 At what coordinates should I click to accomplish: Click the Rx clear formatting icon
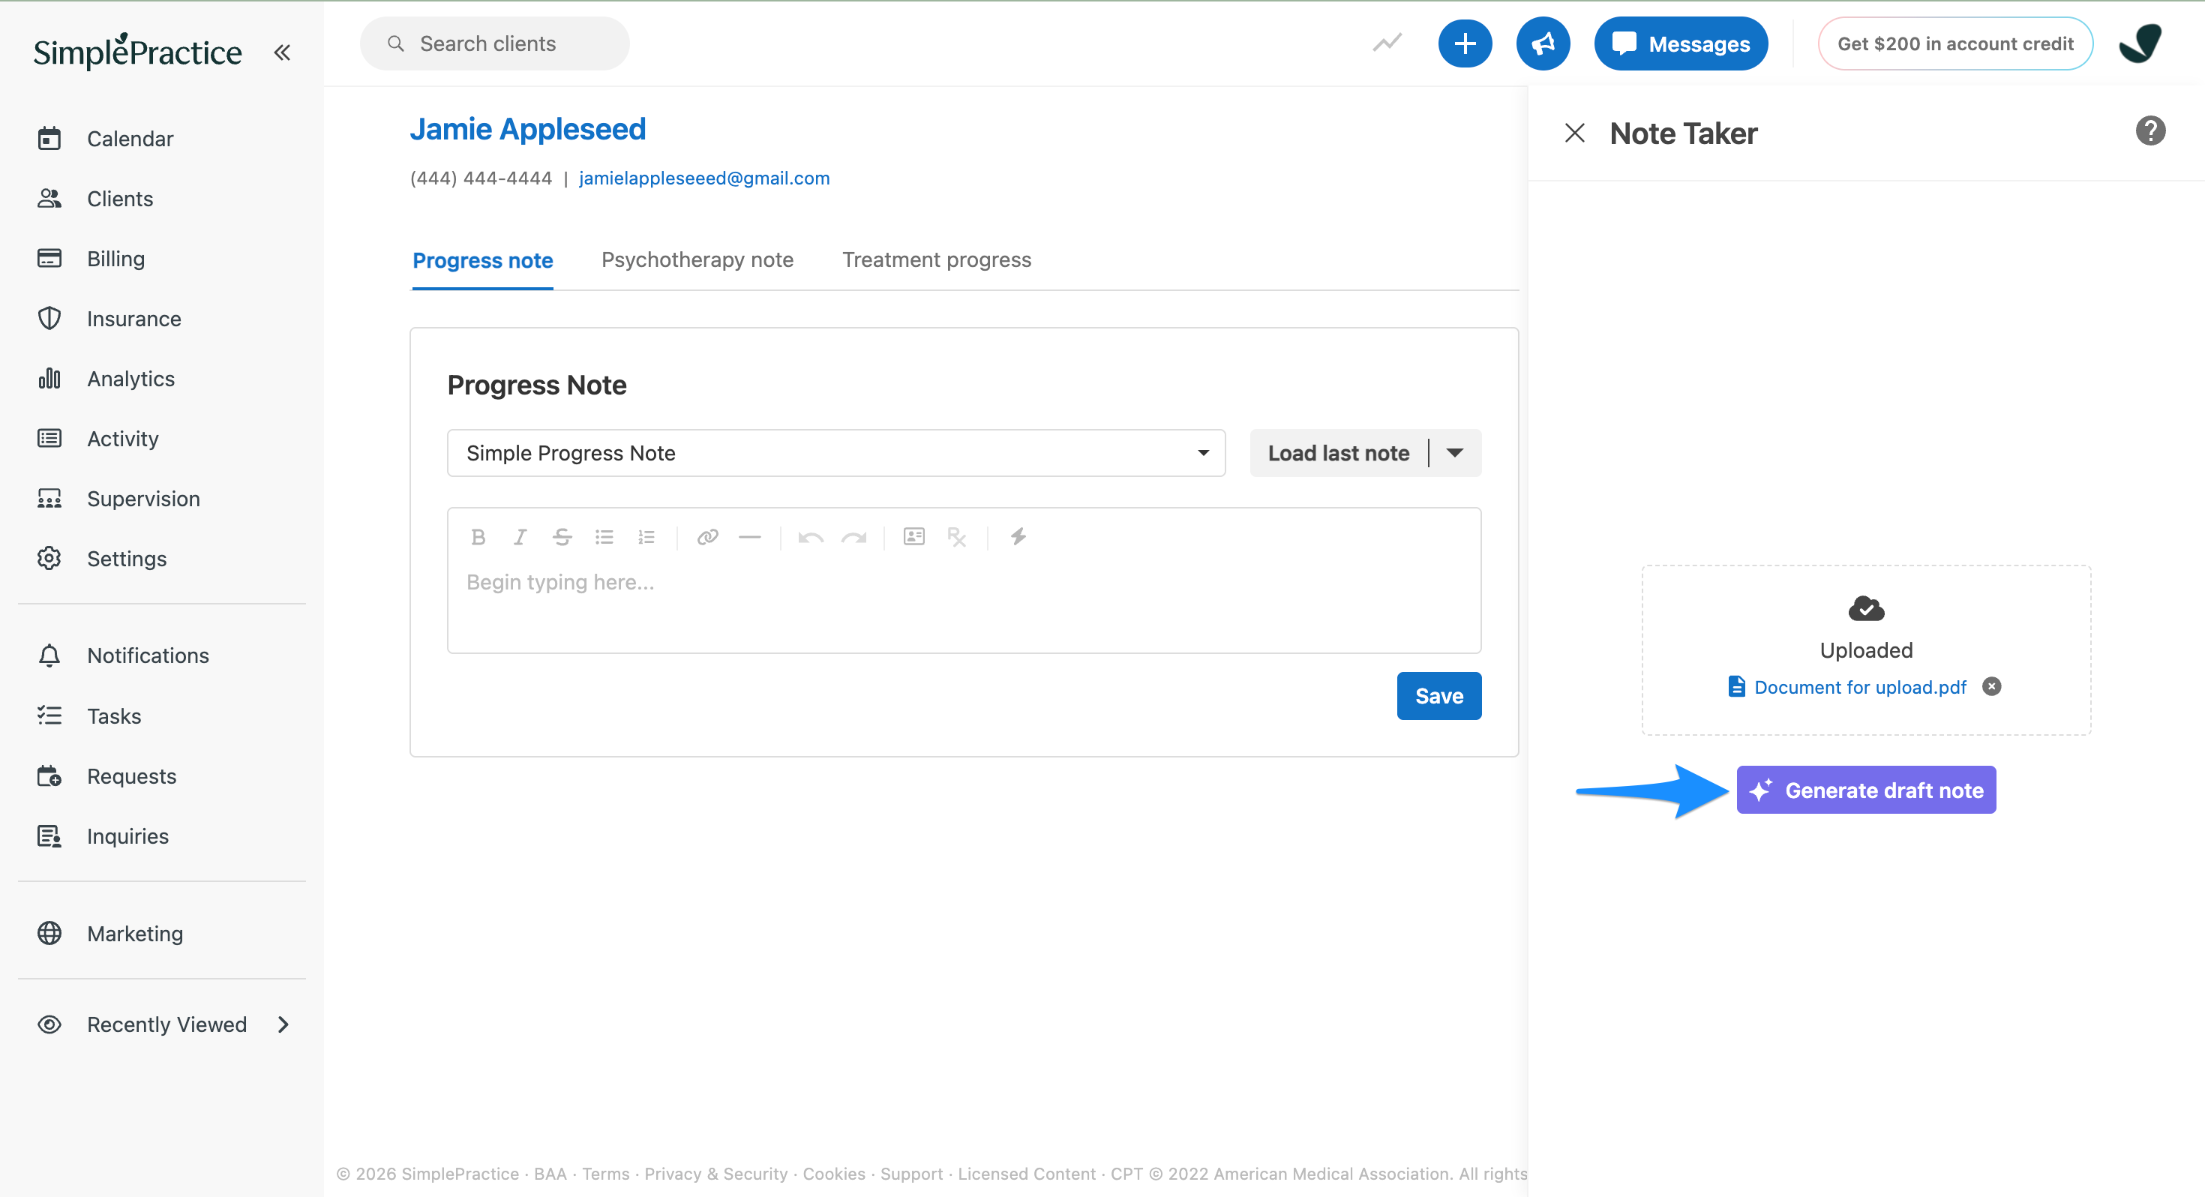(x=956, y=537)
